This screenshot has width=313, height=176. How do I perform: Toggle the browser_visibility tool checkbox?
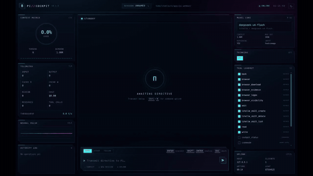(x=239, y=101)
